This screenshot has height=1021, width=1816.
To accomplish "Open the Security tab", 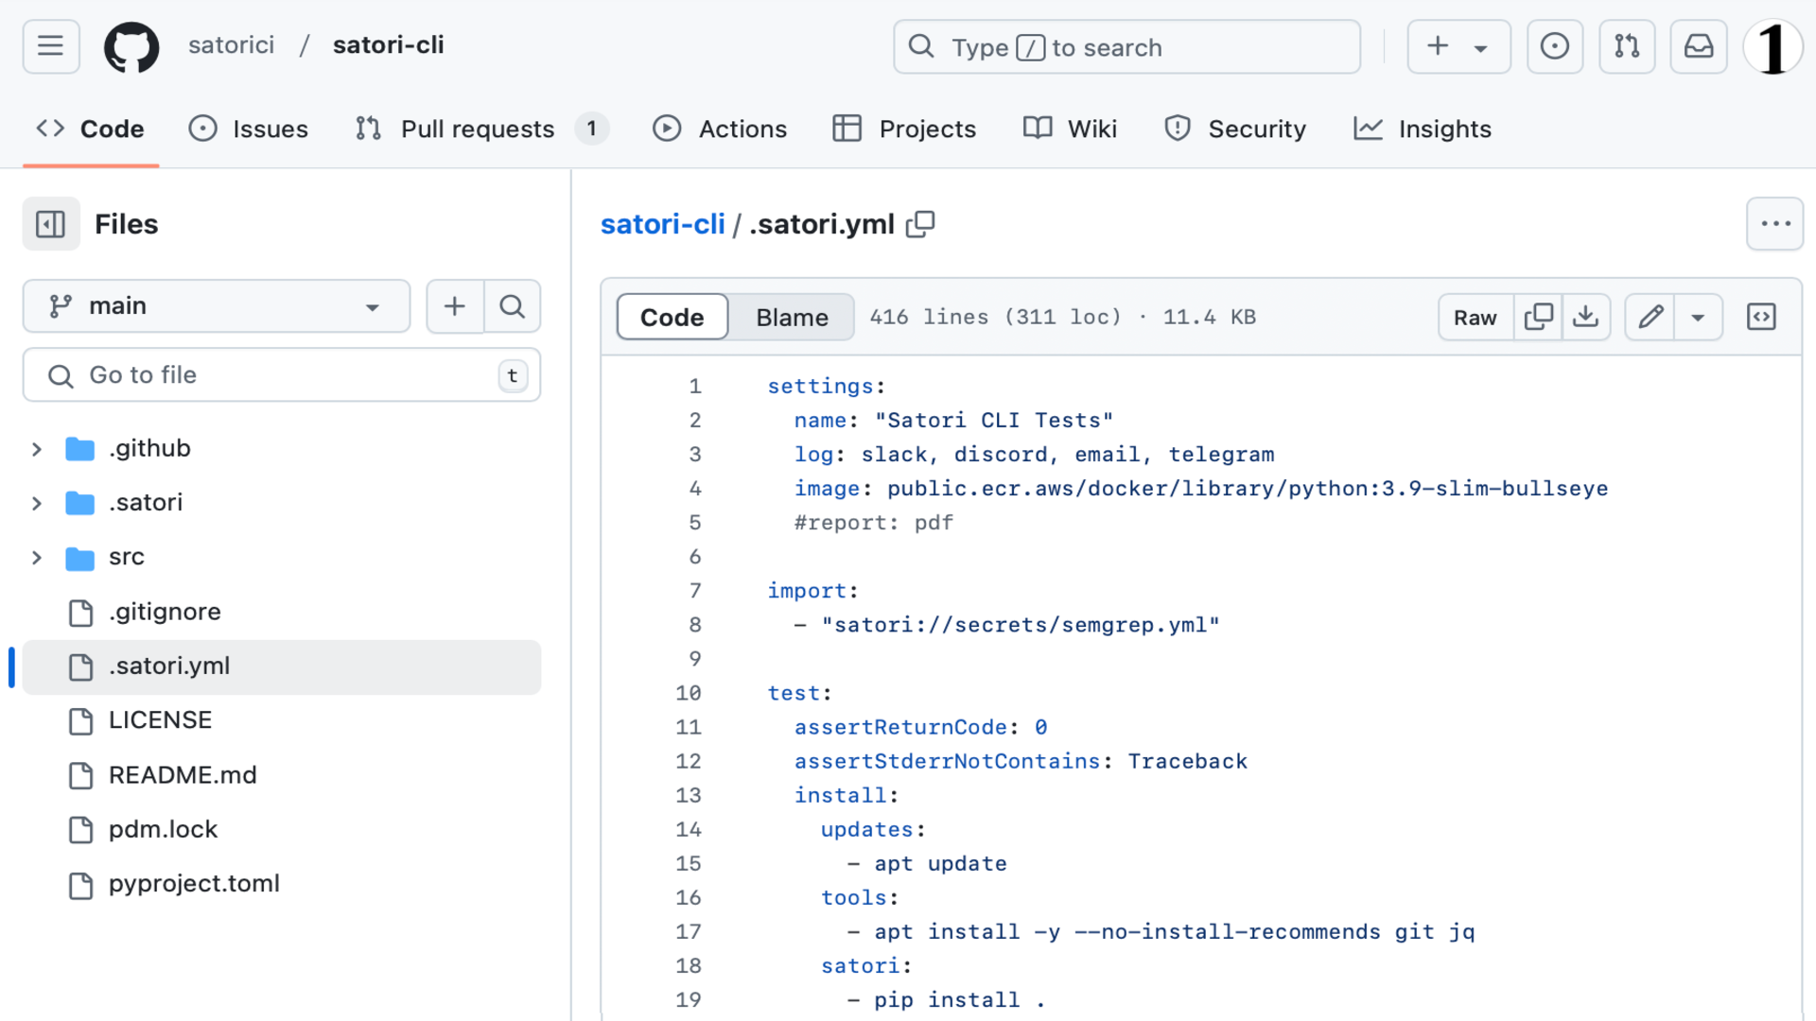I will [x=1235, y=129].
